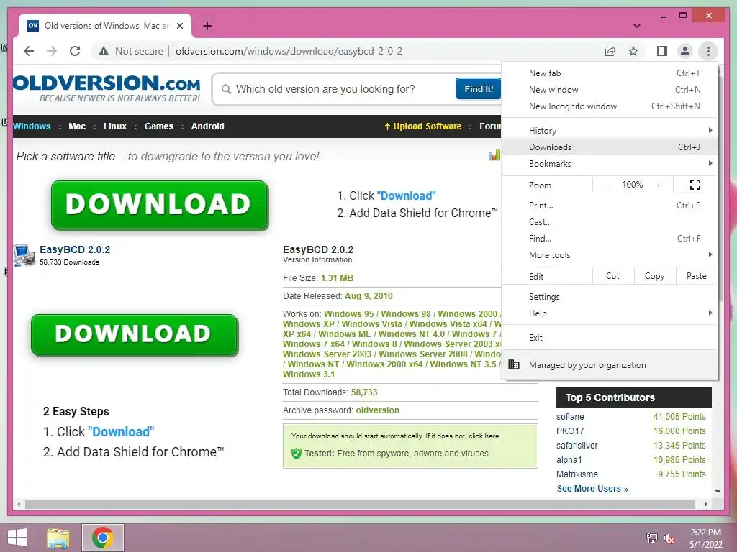The width and height of the screenshot is (737, 552).
Task: Click the green Tested shield icon
Action: pyautogui.click(x=296, y=454)
